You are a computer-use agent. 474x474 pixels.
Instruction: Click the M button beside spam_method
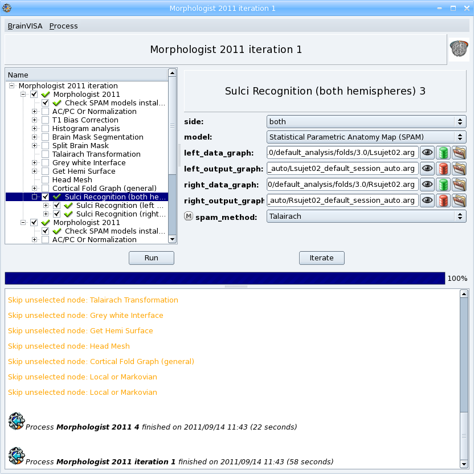189,216
